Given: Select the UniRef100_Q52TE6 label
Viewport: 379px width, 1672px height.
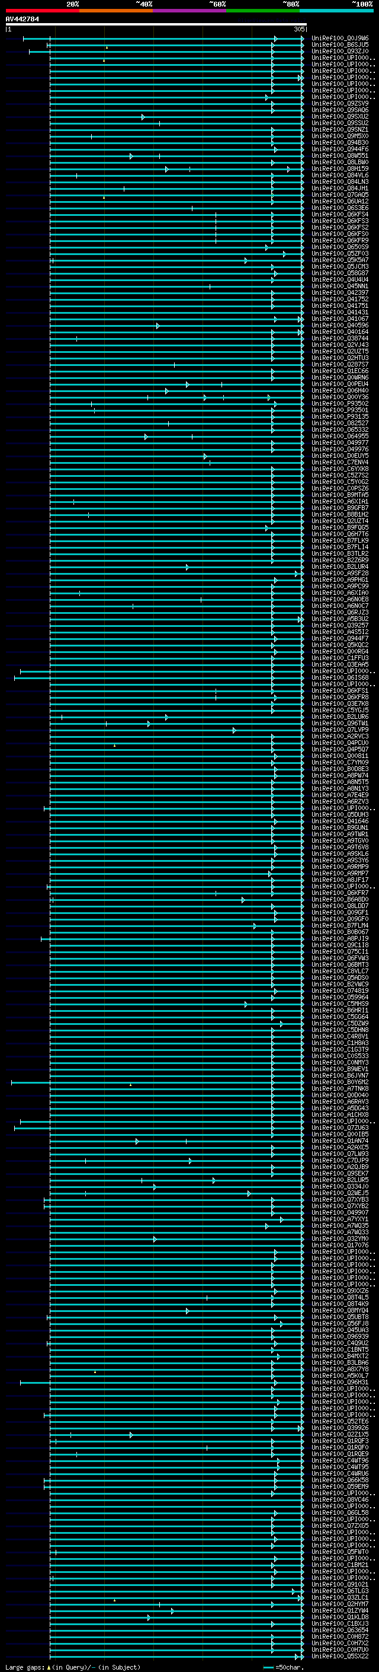Looking at the screenshot, I should pyautogui.click(x=340, y=1422).
